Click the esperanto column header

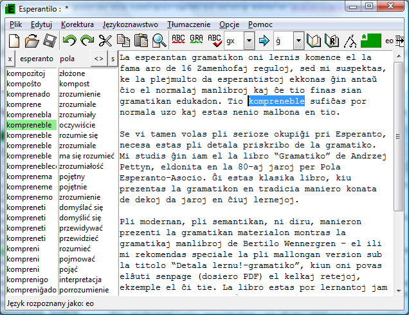pyautogui.click(x=37, y=59)
